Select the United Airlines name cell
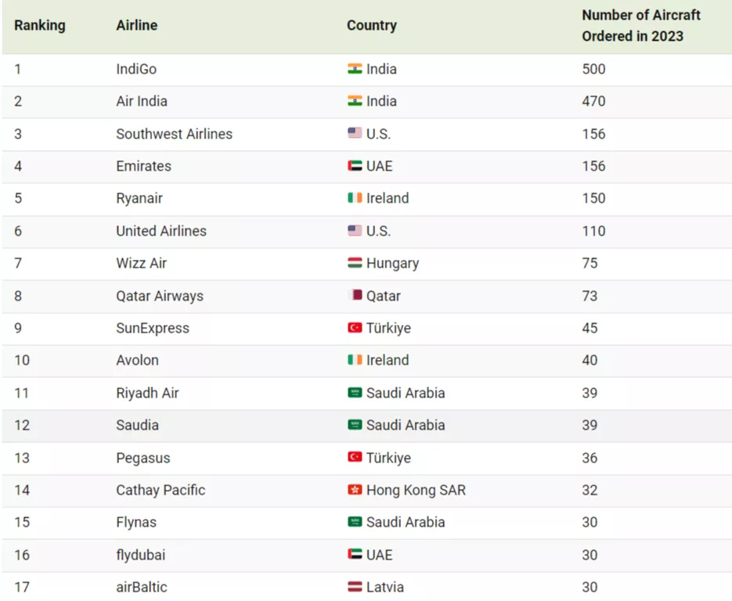732x601 pixels. coord(161,231)
